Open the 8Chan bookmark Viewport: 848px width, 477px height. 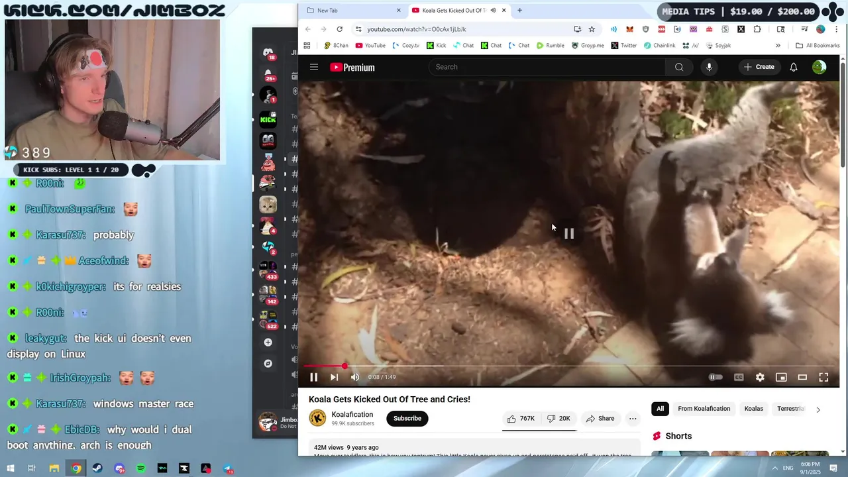click(336, 46)
